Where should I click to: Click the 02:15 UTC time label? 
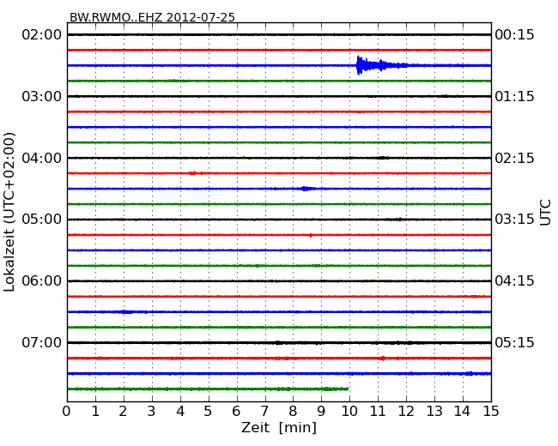pos(514,158)
